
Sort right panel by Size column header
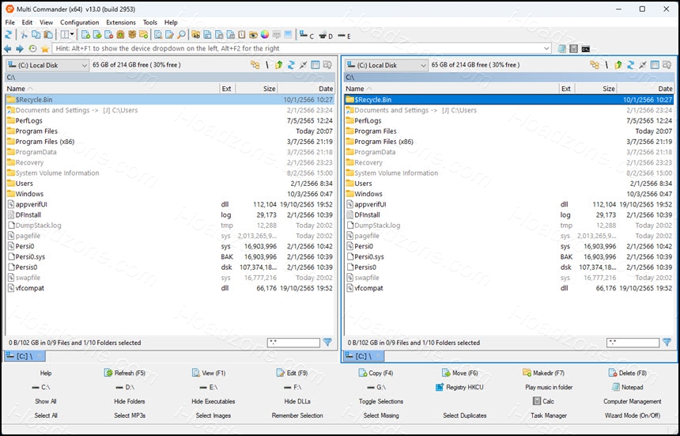595,89
